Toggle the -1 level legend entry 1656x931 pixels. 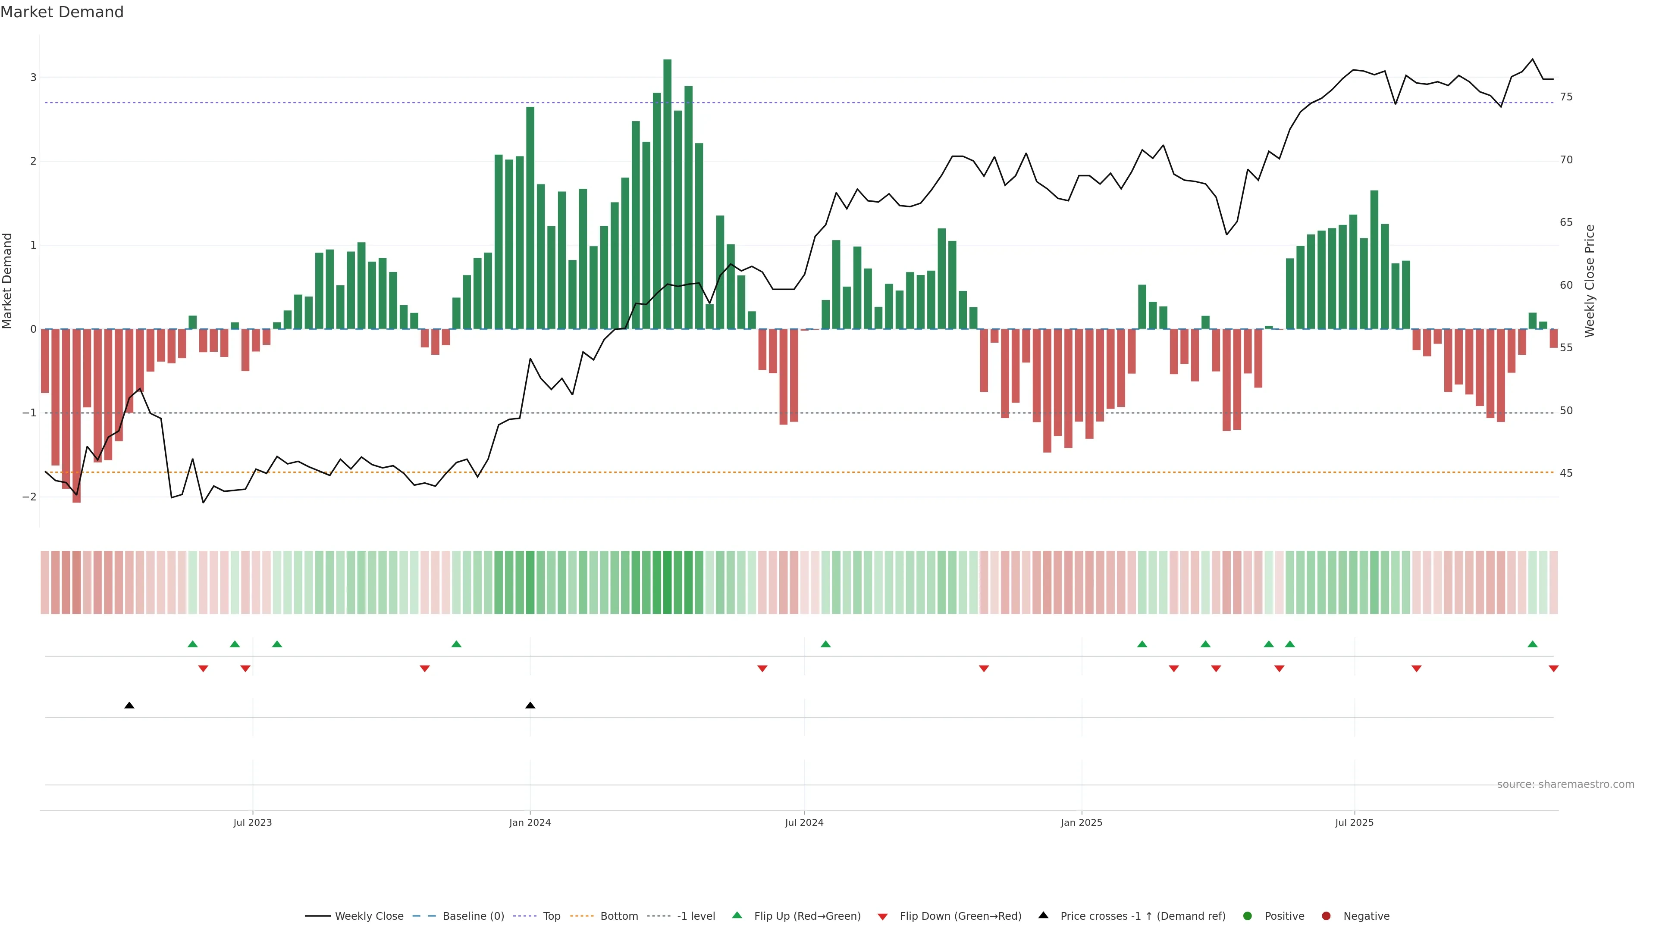(696, 916)
